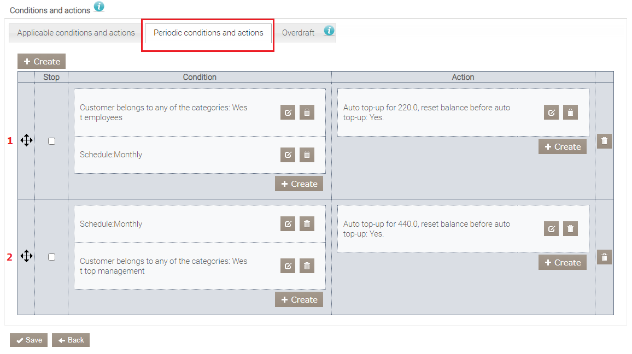Toggle the Stop checkbox for rule 2
The height and width of the screenshot is (354, 632).
(51, 257)
